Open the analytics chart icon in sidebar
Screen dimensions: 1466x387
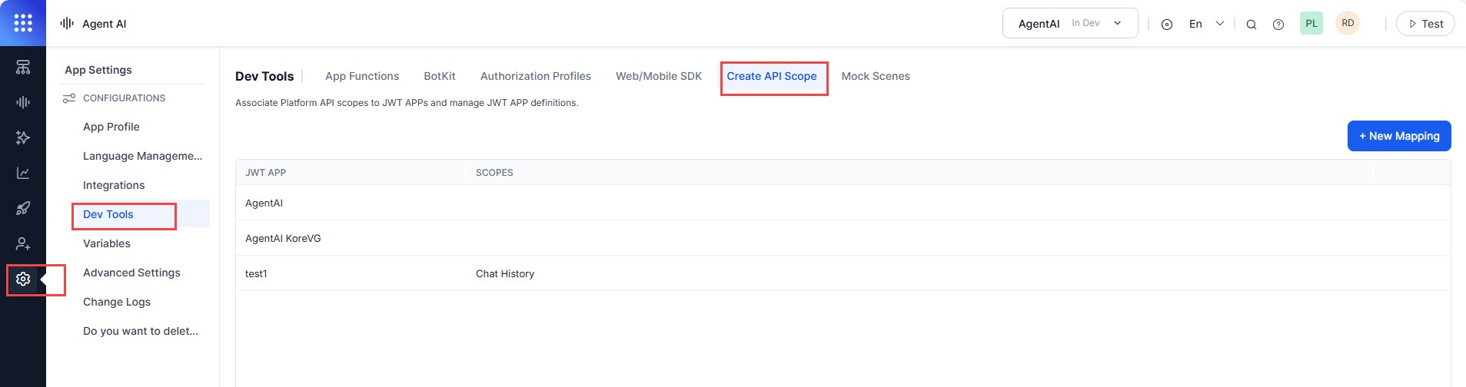pyautogui.click(x=23, y=173)
